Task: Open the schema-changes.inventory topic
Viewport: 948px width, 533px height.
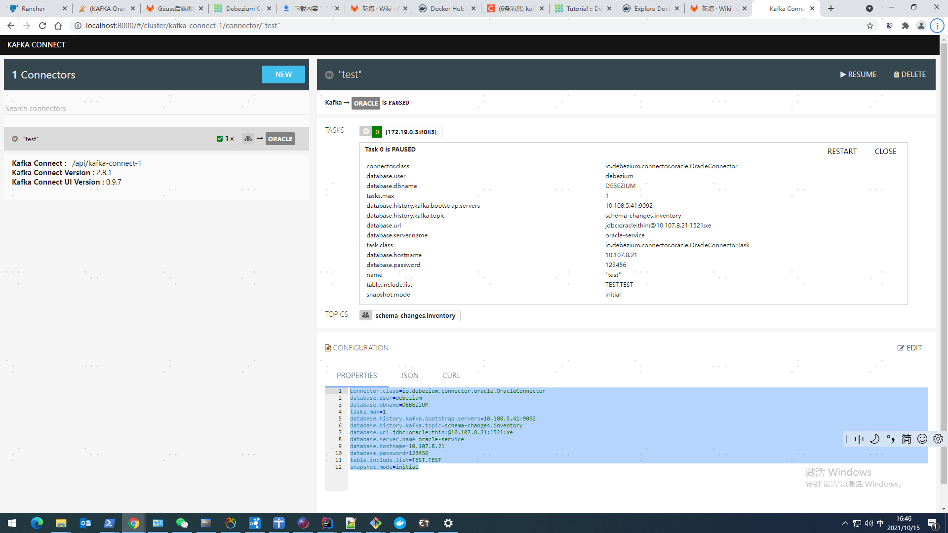Action: tap(415, 316)
